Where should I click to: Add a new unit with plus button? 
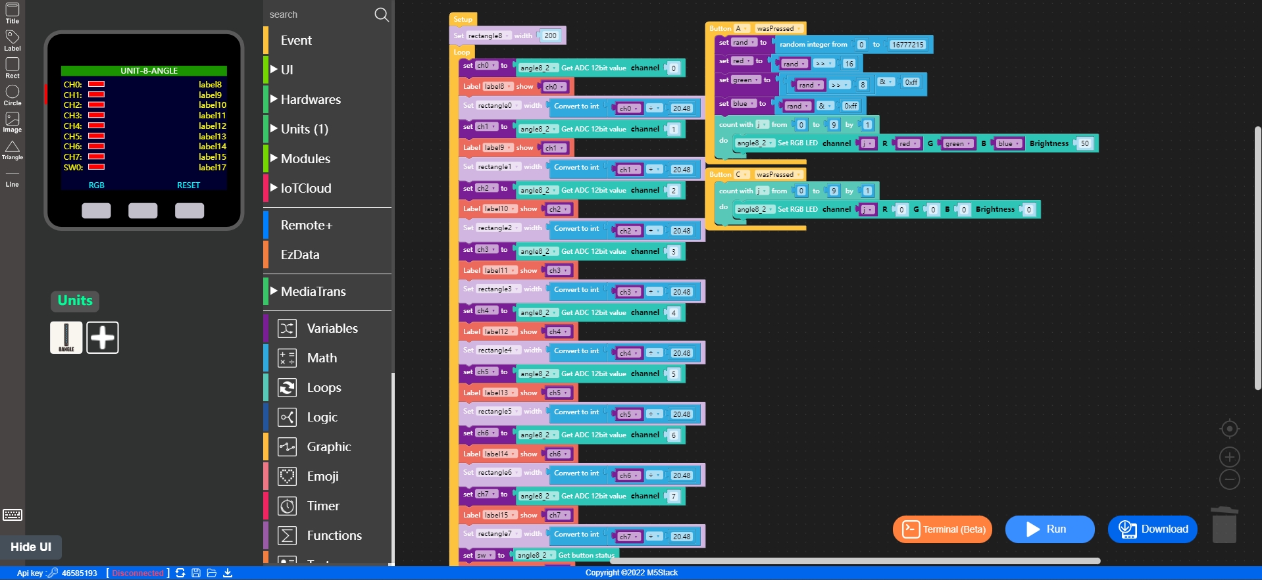pos(103,337)
